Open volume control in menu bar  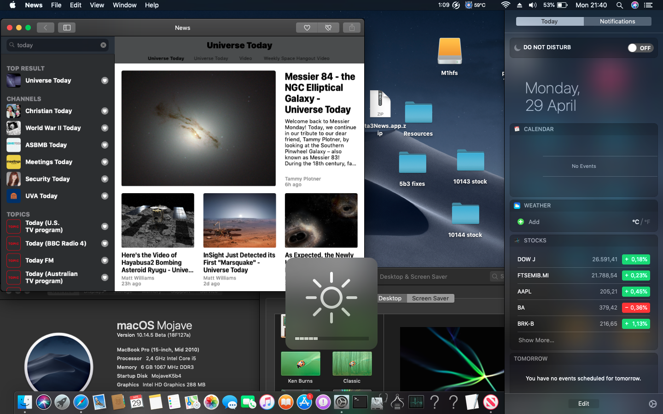click(x=533, y=5)
